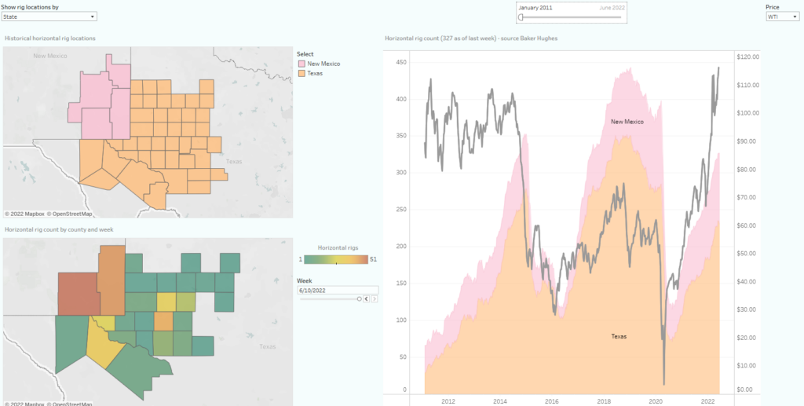Click the 'June 2022' end date label
This screenshot has height=406, width=804.
point(612,8)
